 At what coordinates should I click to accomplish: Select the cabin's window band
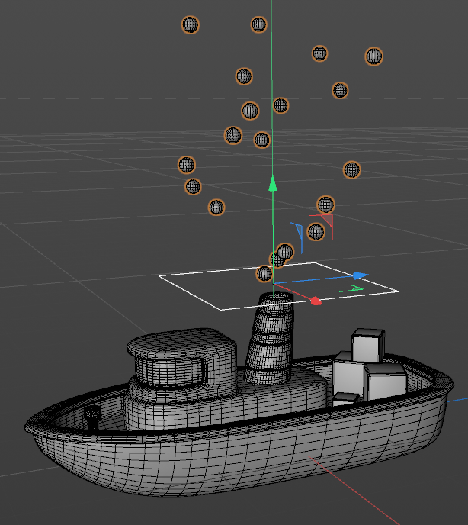[170, 372]
